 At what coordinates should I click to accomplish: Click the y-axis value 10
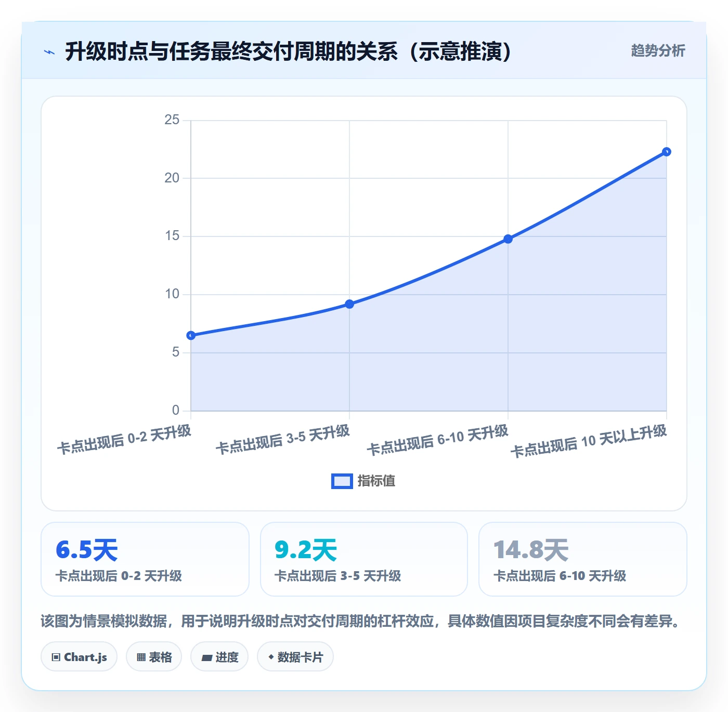coord(172,294)
